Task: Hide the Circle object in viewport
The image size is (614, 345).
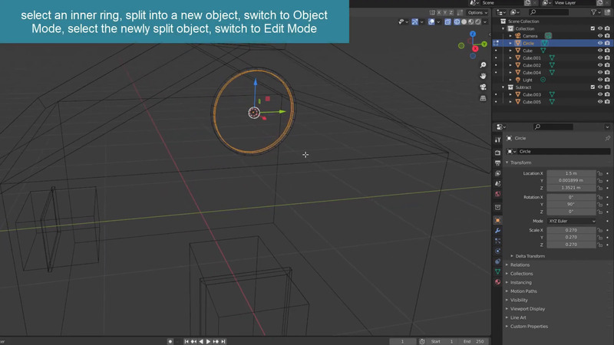Action: coord(599,43)
